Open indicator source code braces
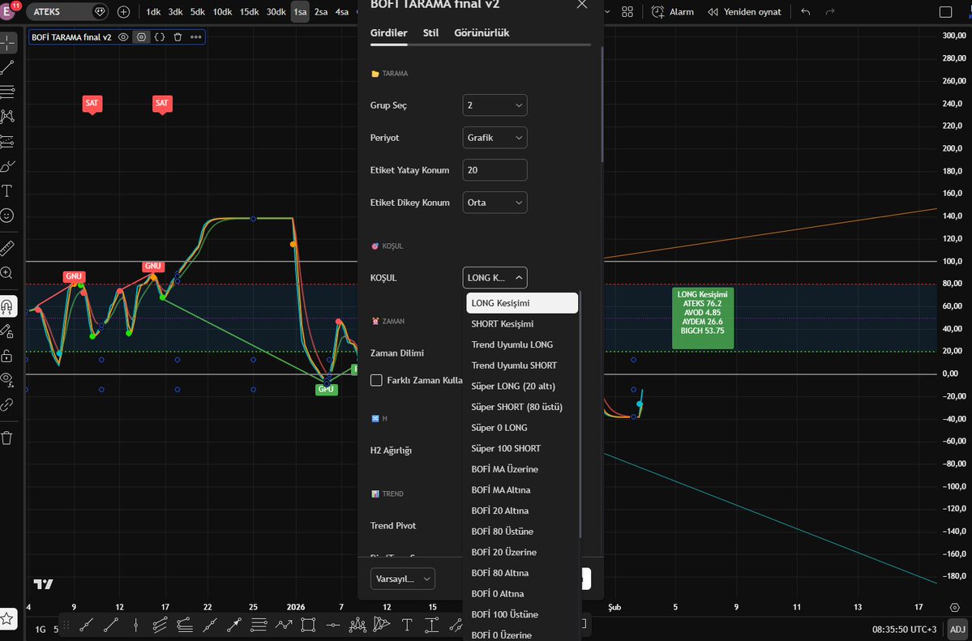The image size is (972, 641). tap(160, 37)
